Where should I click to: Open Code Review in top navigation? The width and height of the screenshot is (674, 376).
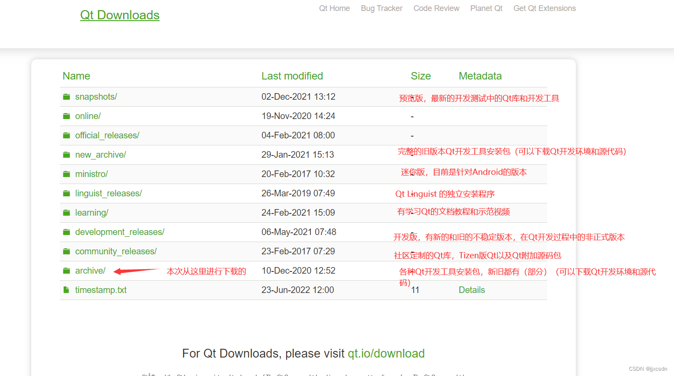(x=436, y=8)
